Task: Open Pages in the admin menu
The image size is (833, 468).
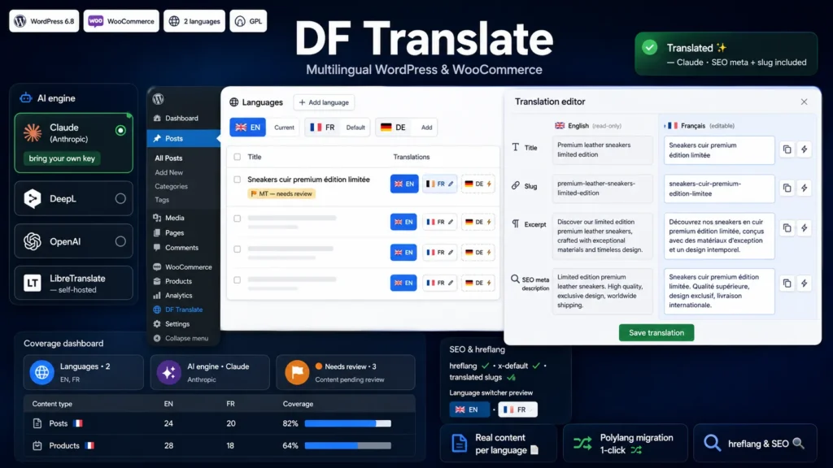Action: 174,232
